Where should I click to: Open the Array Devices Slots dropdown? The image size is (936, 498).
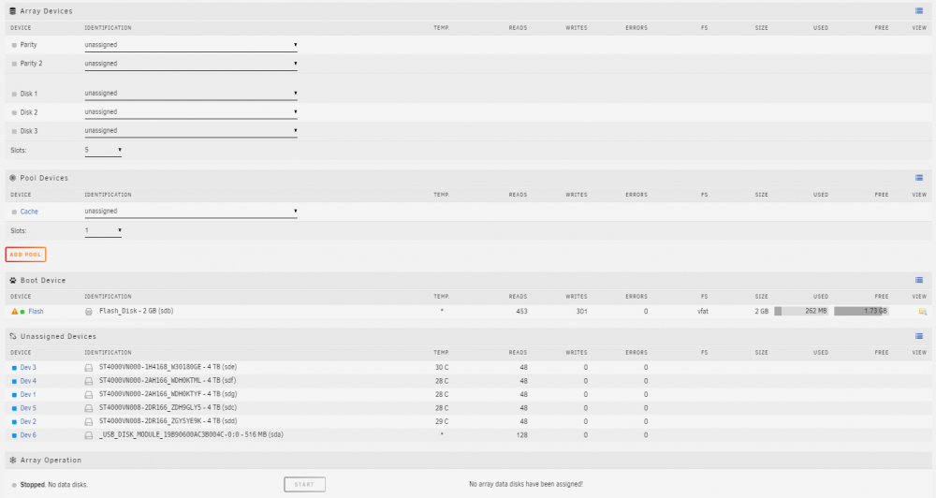(x=103, y=150)
